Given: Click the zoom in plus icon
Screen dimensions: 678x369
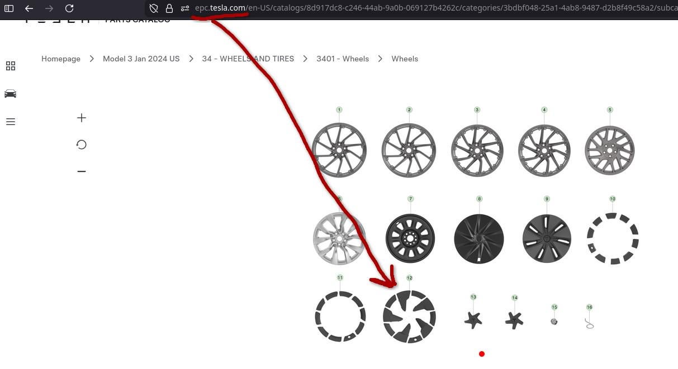Looking at the screenshot, I should tap(82, 118).
